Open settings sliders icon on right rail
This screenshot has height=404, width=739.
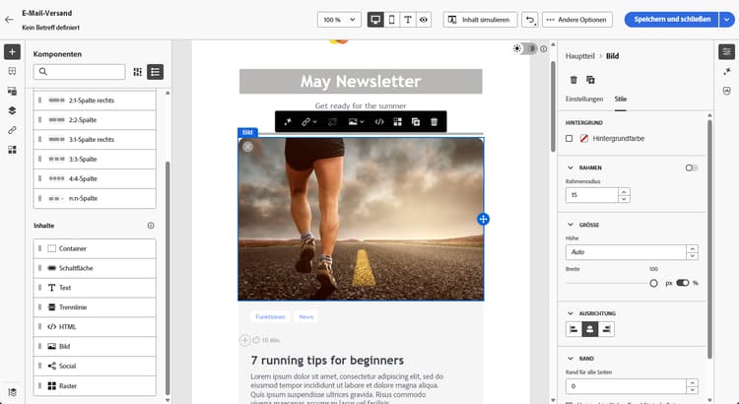tap(726, 51)
